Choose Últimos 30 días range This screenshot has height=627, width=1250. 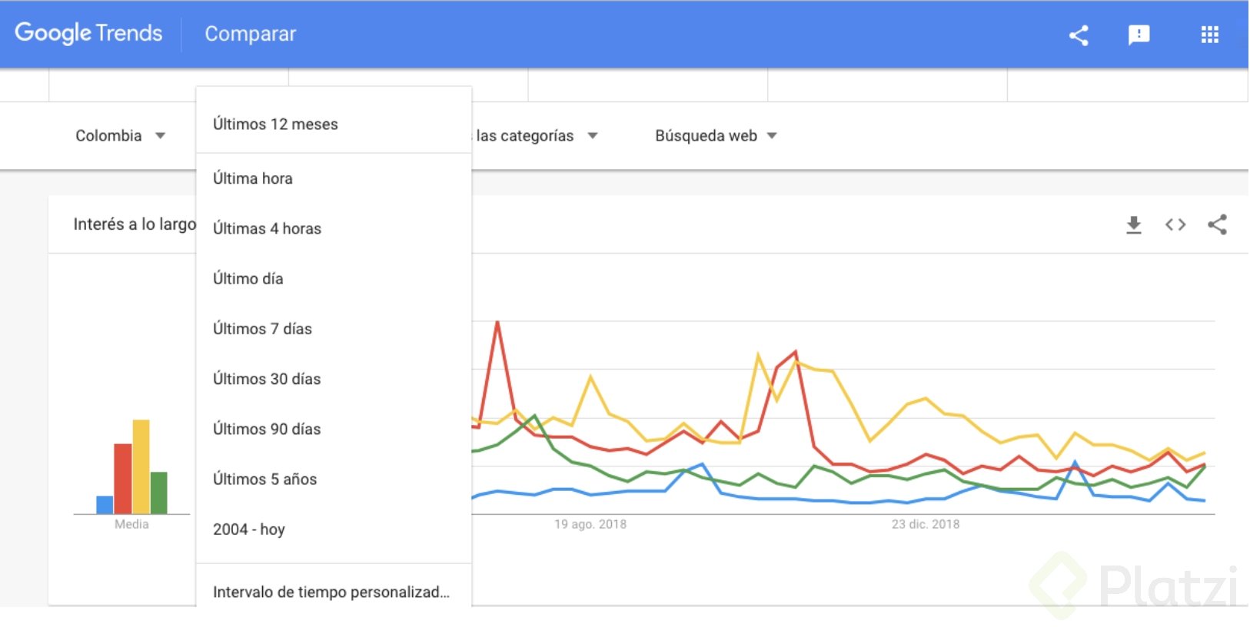(x=267, y=379)
